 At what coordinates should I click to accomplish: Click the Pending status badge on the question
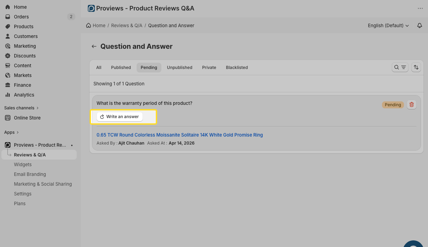[393, 105]
